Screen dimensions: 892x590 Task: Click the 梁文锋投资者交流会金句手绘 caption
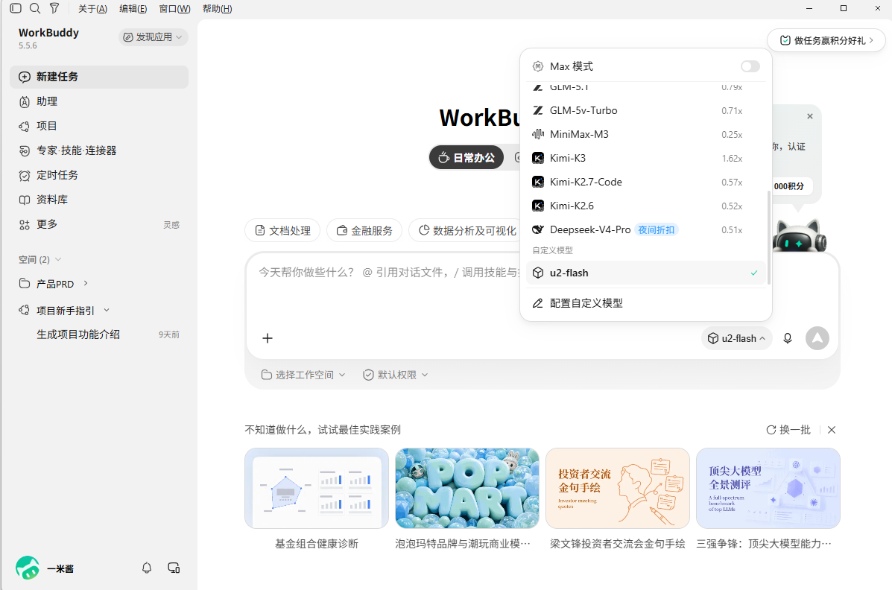617,544
